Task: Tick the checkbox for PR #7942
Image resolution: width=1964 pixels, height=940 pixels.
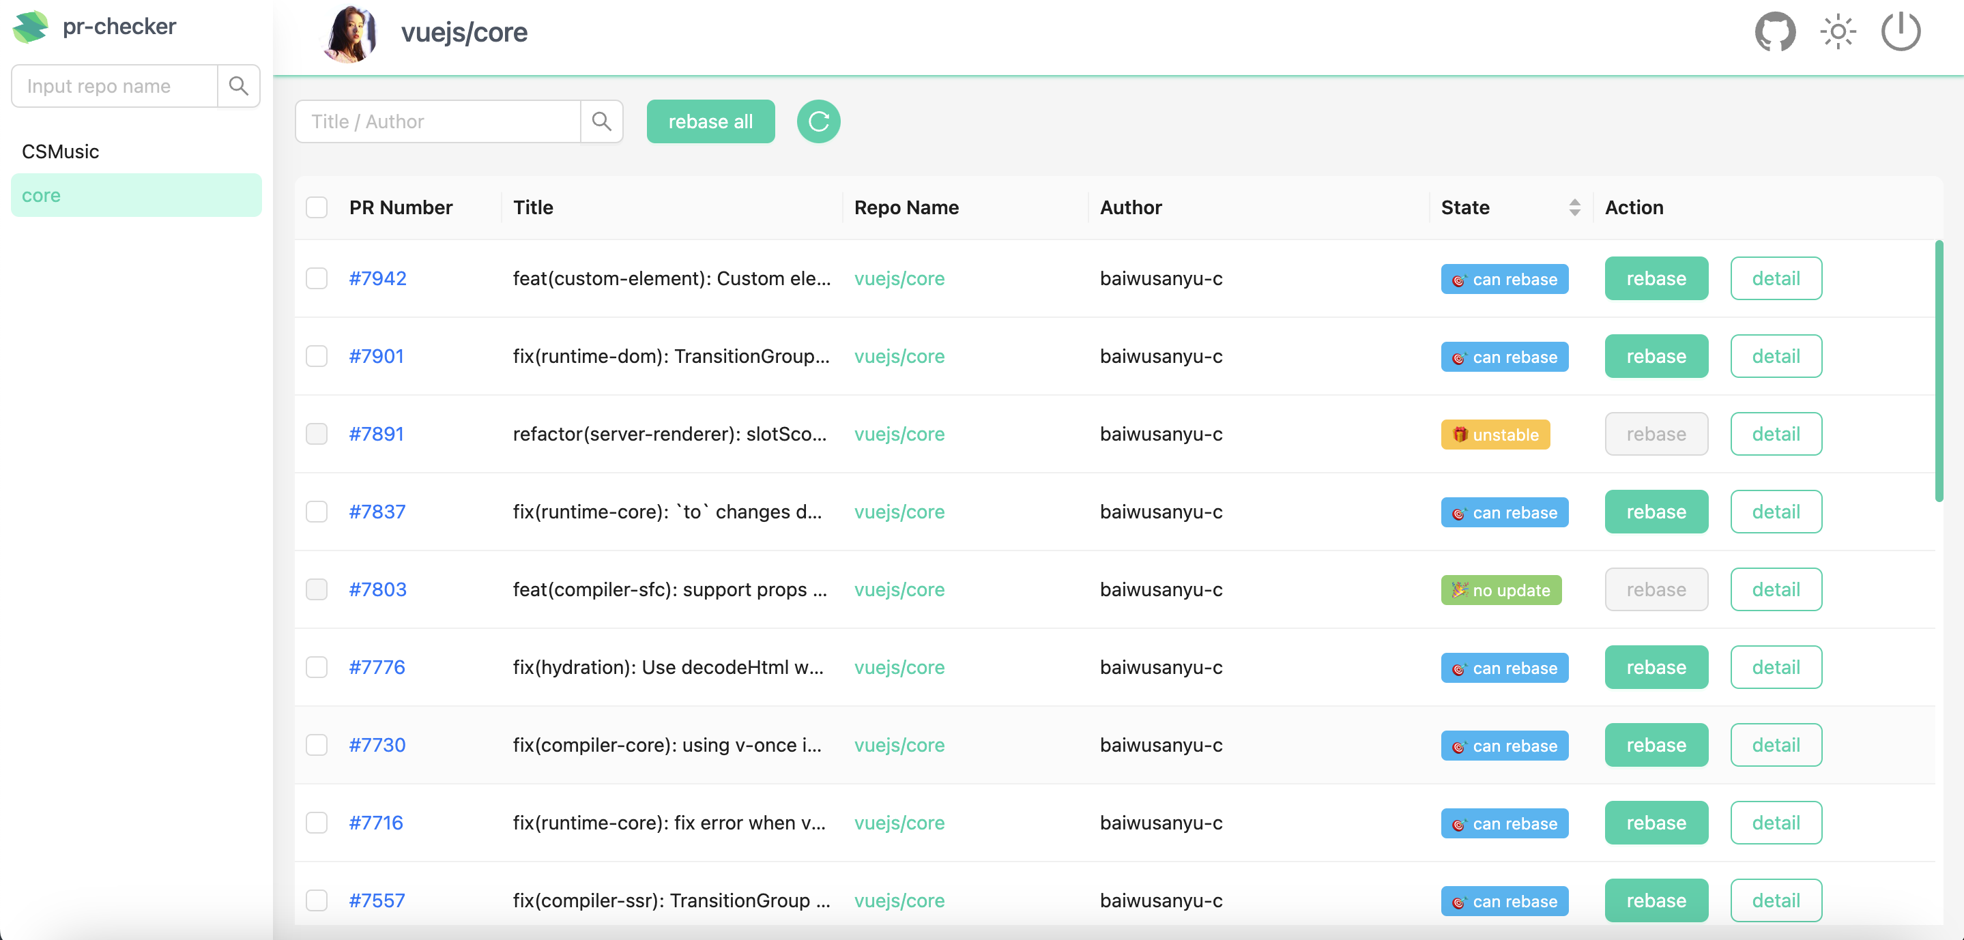Action: (317, 278)
